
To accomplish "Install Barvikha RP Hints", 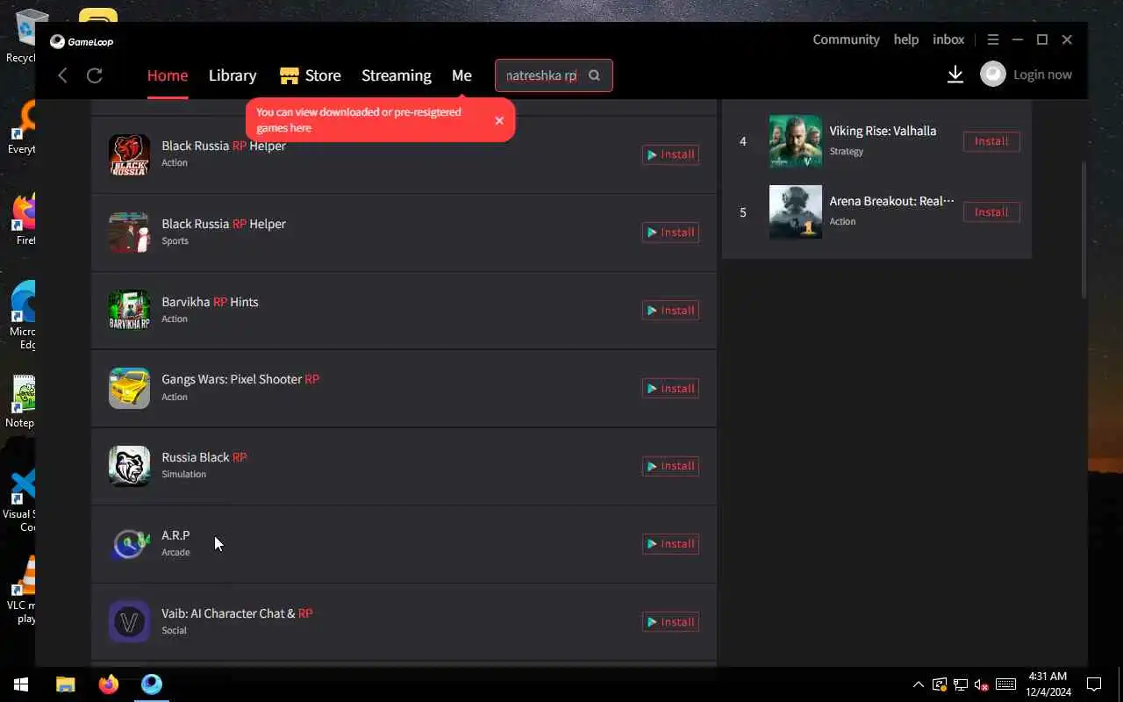I will [x=670, y=311].
